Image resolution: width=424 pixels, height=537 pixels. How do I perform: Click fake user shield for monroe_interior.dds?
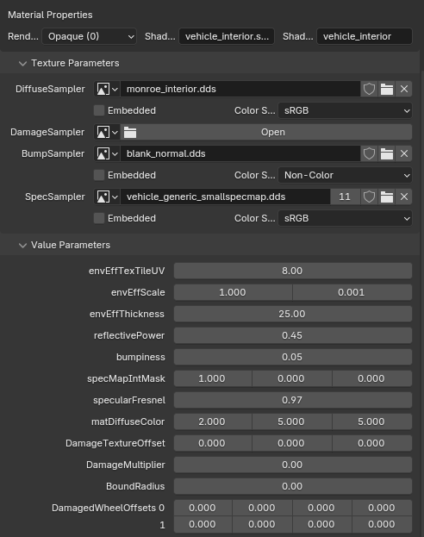tap(369, 89)
